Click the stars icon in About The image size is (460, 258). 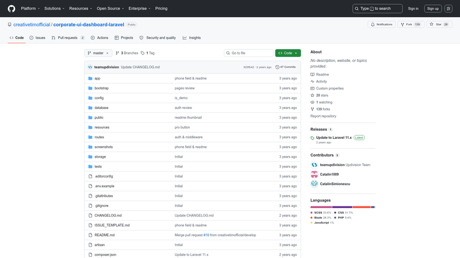(312, 95)
